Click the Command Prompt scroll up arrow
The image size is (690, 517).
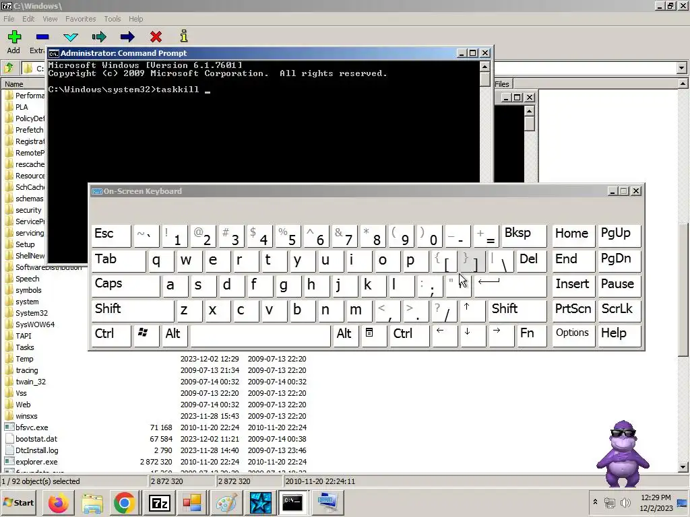coord(484,67)
